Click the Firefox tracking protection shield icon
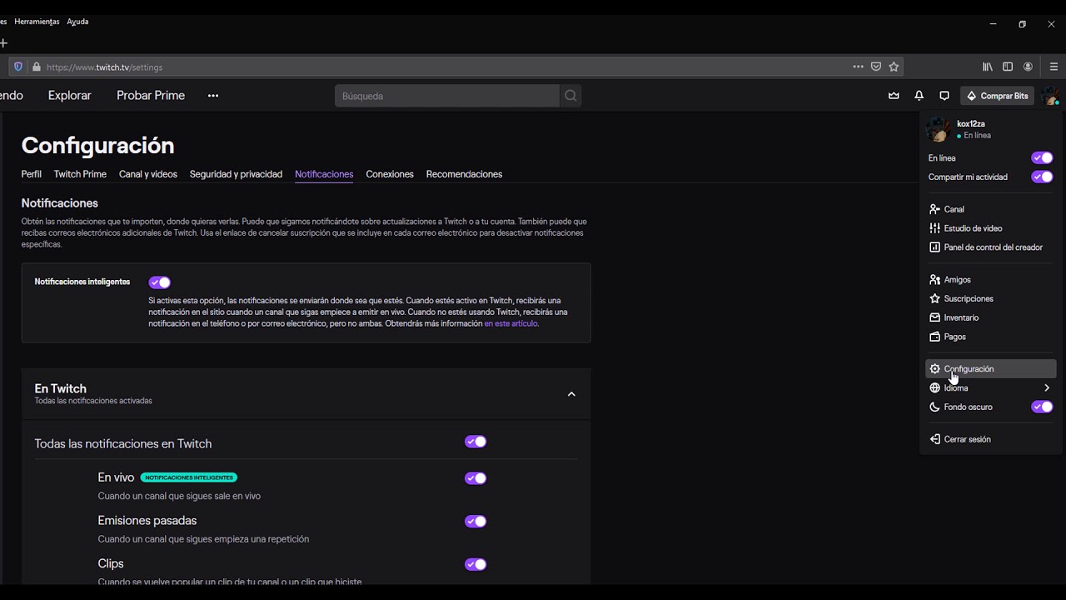Viewport: 1066px width, 600px height. 18,67
